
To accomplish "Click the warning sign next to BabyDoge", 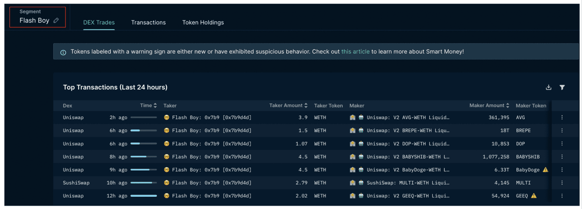I will (x=545, y=170).
